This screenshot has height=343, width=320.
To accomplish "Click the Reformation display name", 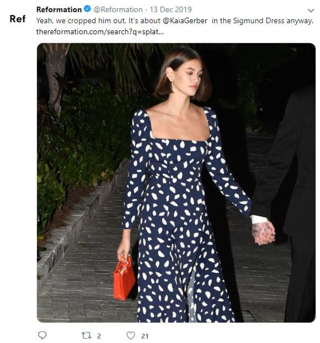I will 59,9.
